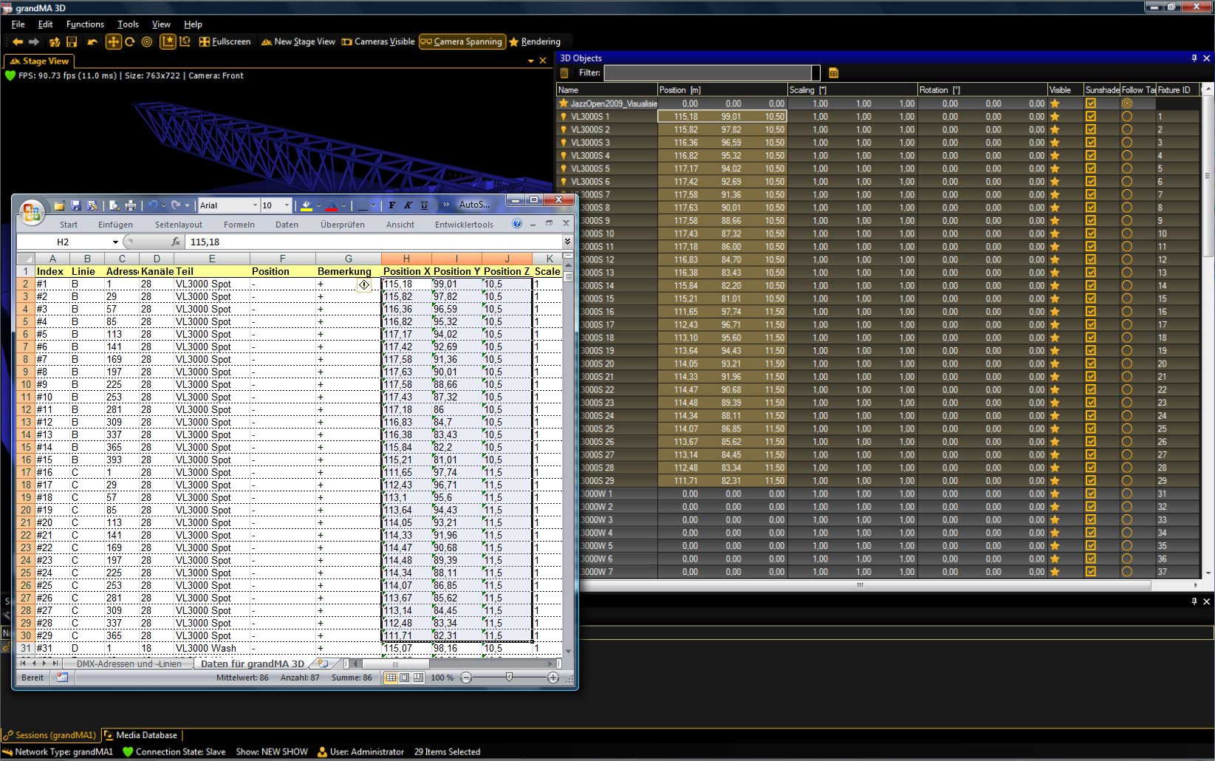Viewport: 1215px width, 761px height.
Task: Open the Arial font name dropdown
Action: click(x=255, y=205)
